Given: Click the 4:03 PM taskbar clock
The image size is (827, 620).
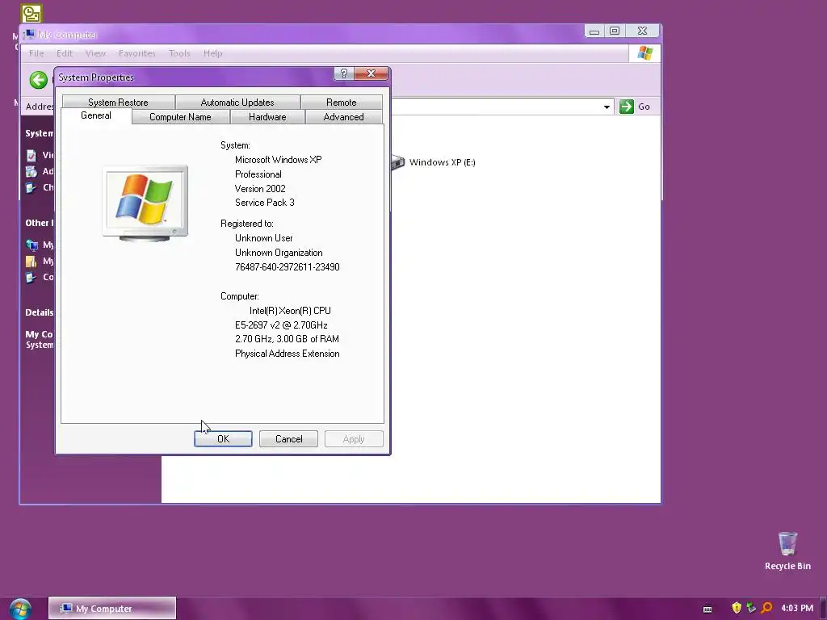Looking at the screenshot, I should [x=797, y=609].
